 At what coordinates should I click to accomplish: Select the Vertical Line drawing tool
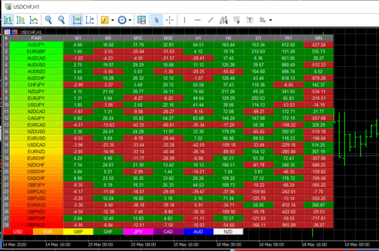point(184,20)
